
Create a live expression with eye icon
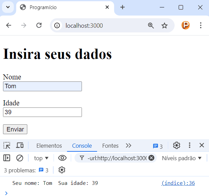click(62, 158)
